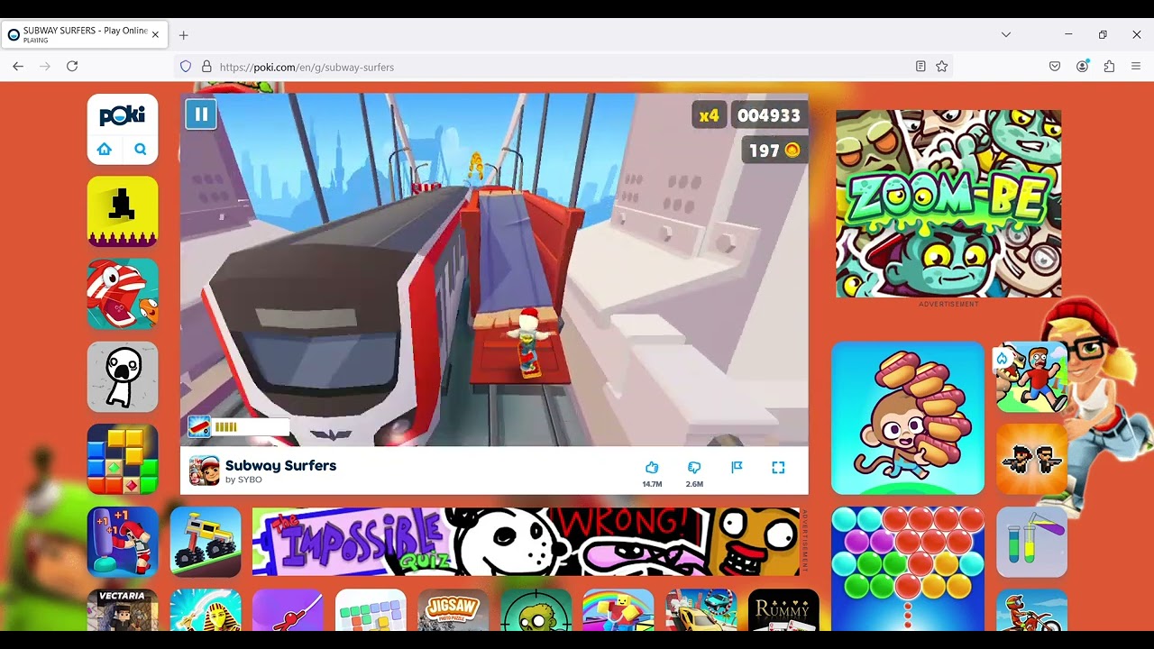Open the bubble shooter game thumbnail

908,569
